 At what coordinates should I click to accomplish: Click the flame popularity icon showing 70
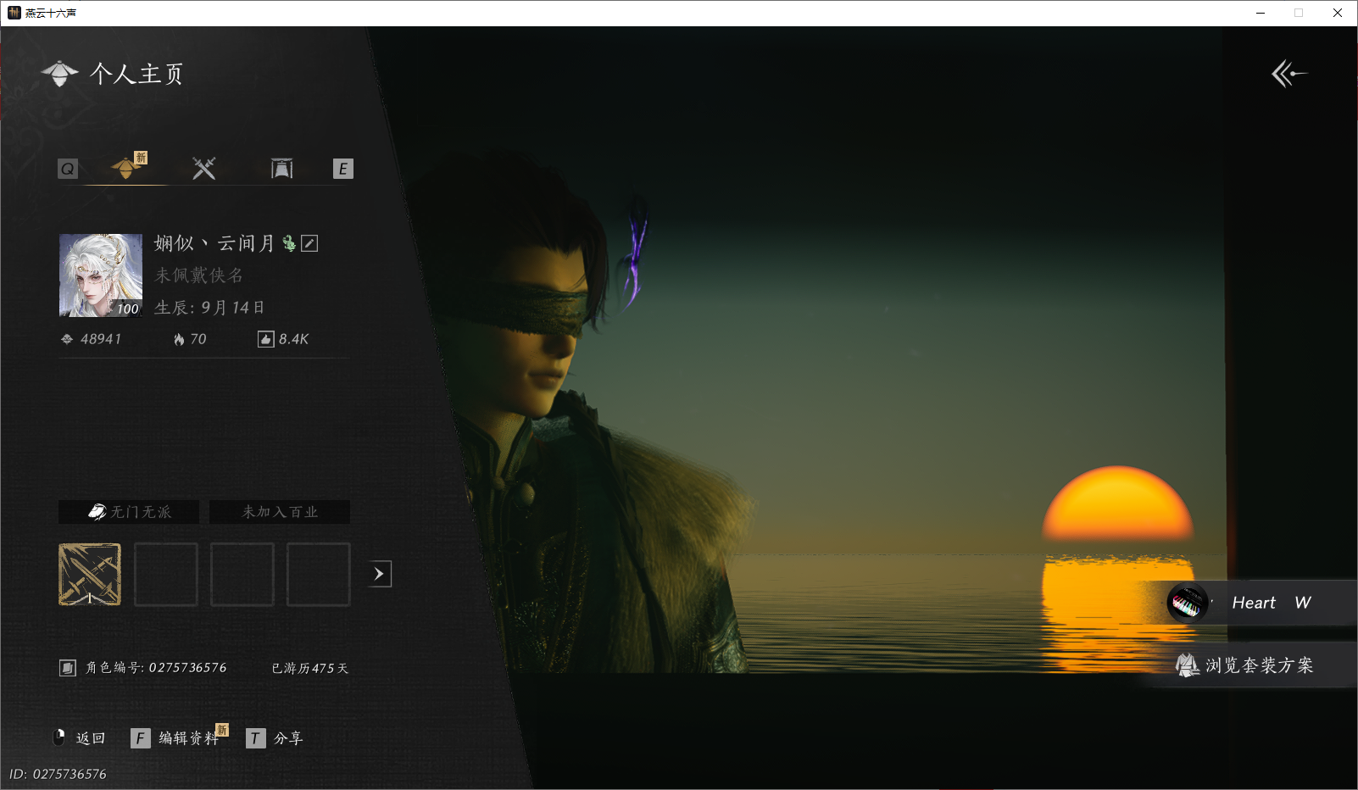click(179, 339)
